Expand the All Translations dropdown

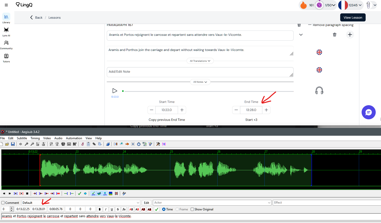coord(200,61)
